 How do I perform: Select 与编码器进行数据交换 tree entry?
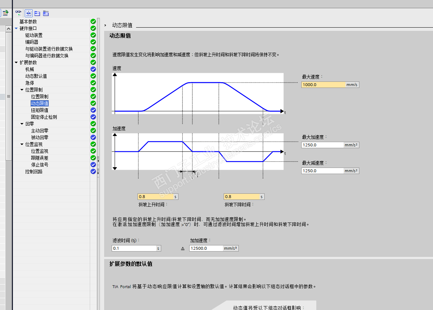pyautogui.click(x=47, y=56)
